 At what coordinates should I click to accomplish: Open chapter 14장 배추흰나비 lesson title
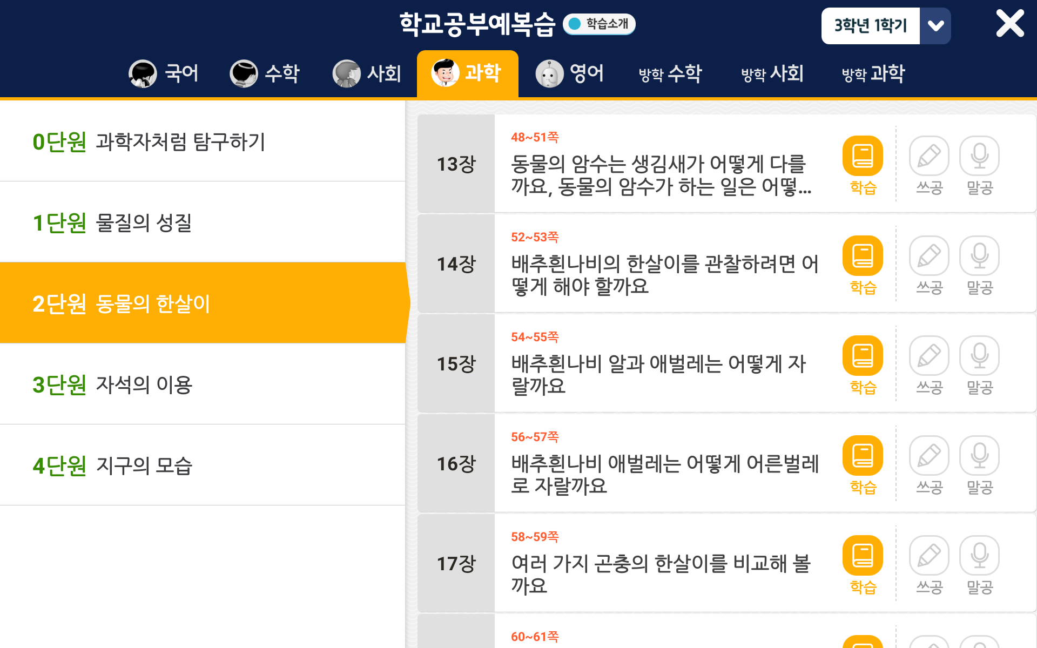(664, 275)
